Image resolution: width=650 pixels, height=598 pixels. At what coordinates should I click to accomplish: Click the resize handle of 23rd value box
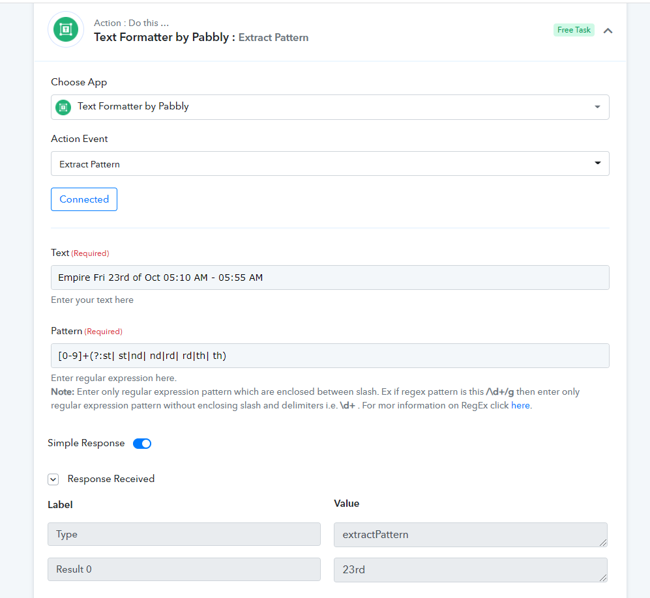(603, 578)
